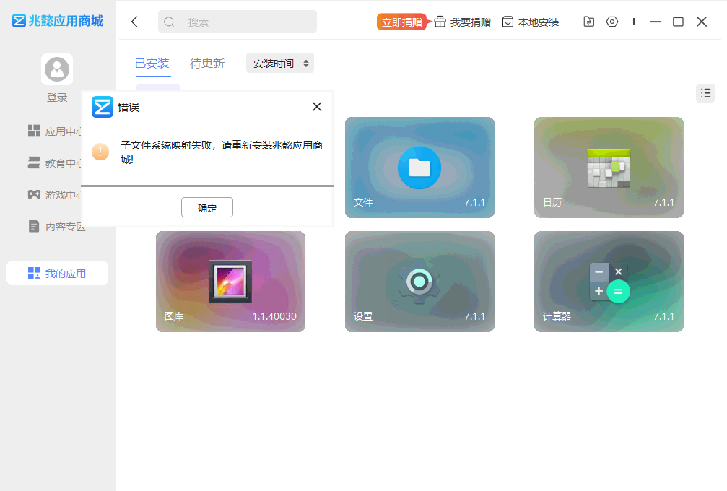
Task: Open the 计算器 app card
Action: pos(609,282)
